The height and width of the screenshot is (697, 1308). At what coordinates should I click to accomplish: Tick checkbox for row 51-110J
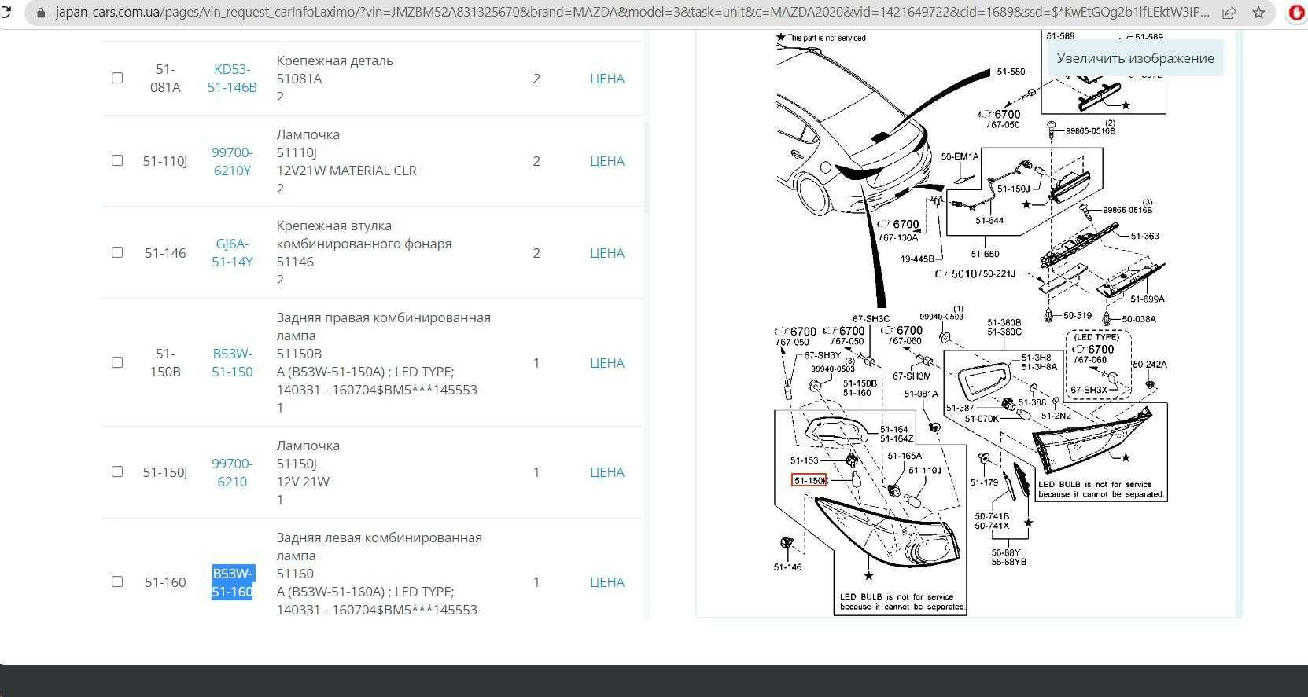click(117, 160)
